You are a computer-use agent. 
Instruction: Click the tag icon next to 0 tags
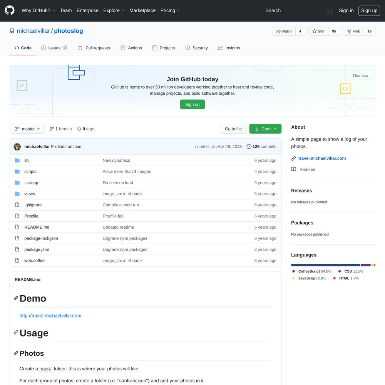tap(79, 129)
